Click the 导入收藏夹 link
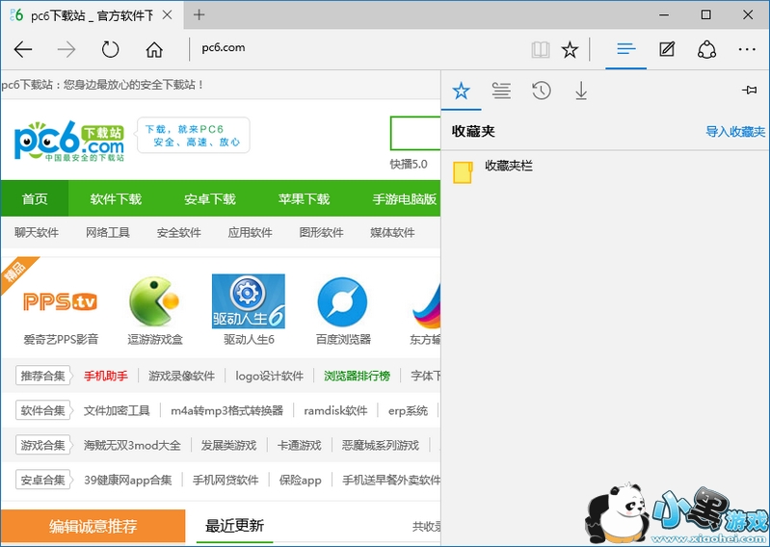Screen dimensions: 770x547 (x=734, y=132)
